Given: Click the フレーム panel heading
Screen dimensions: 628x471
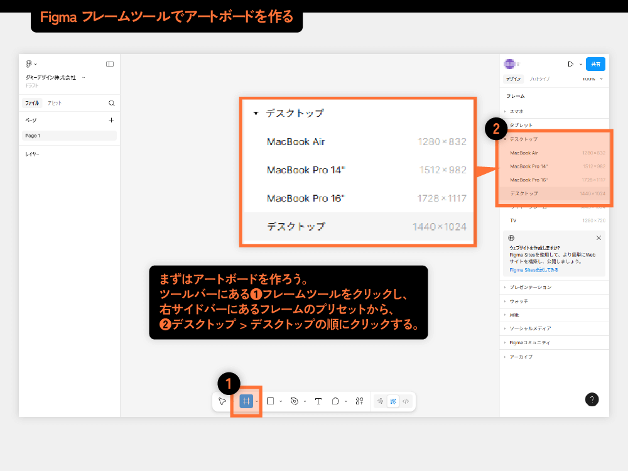Looking at the screenshot, I should coord(516,96).
